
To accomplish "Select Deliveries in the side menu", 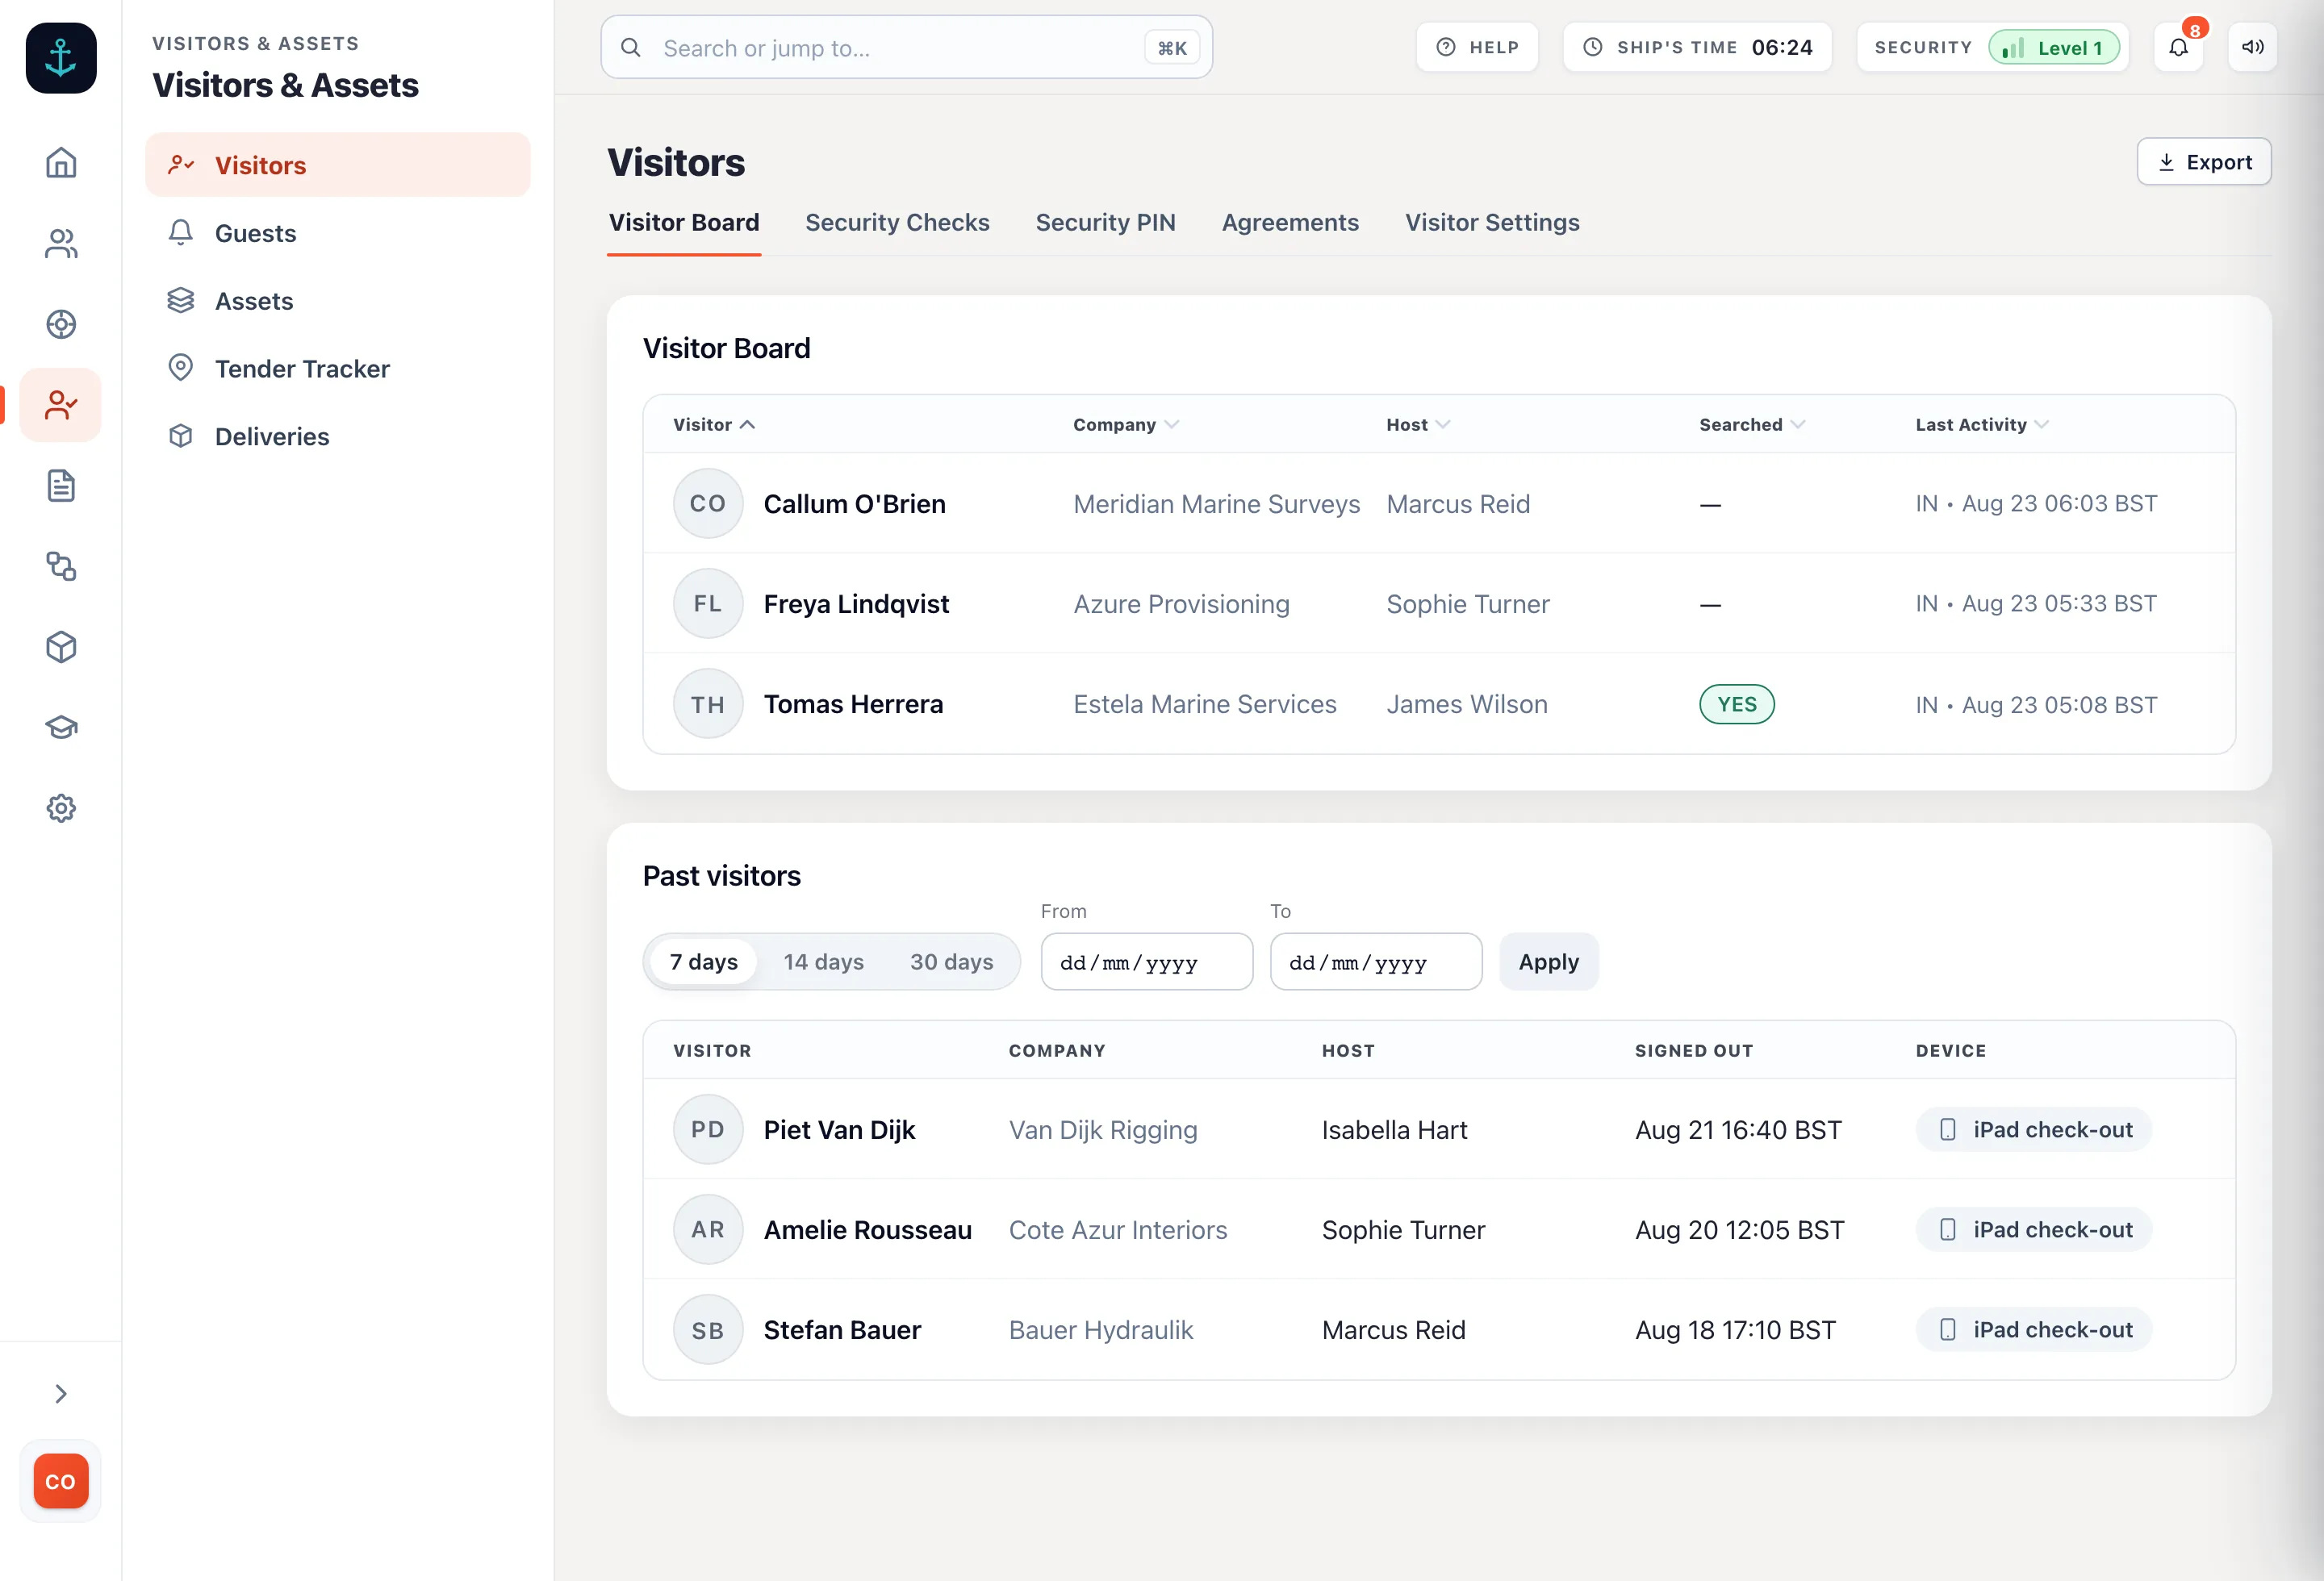I will click(x=338, y=436).
